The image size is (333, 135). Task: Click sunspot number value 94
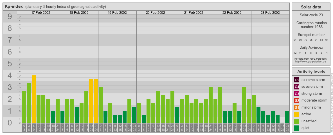(x=327, y=40)
